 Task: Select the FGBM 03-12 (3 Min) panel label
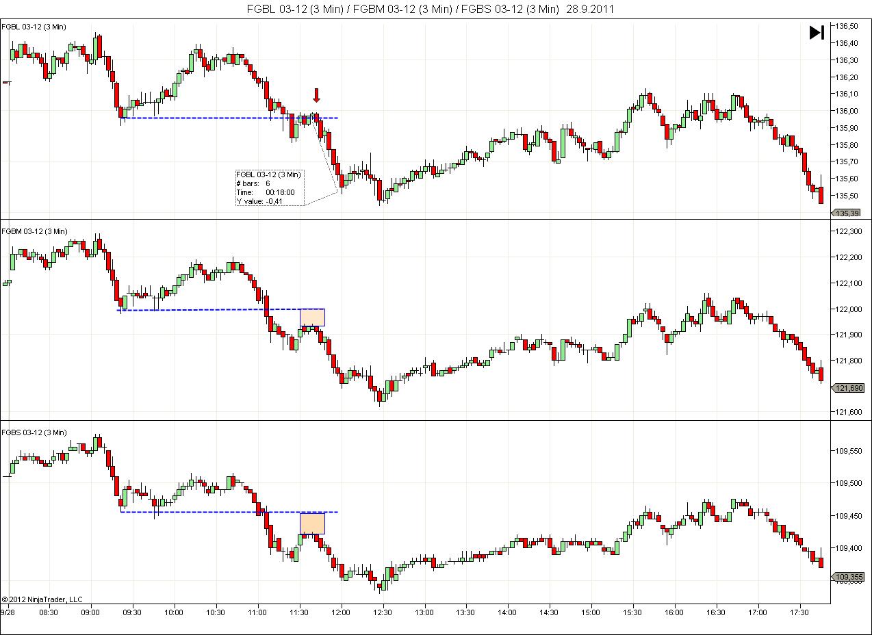click(35, 231)
